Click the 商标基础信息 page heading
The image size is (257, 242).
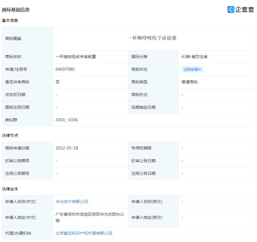(16, 10)
